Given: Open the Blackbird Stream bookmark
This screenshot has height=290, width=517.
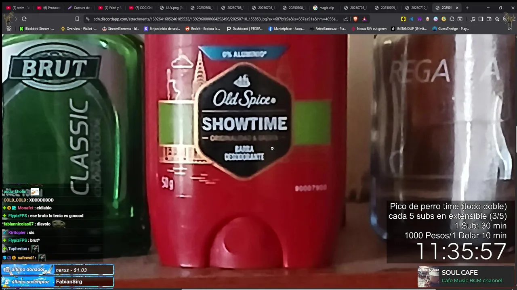Looking at the screenshot, I should [x=37, y=29].
